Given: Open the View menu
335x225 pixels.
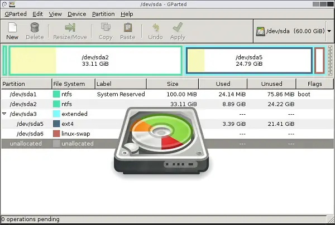Looking at the screenshot, I should (55, 14).
